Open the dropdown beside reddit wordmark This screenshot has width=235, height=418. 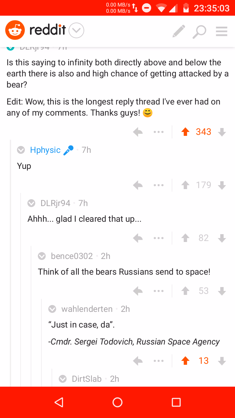point(76,31)
